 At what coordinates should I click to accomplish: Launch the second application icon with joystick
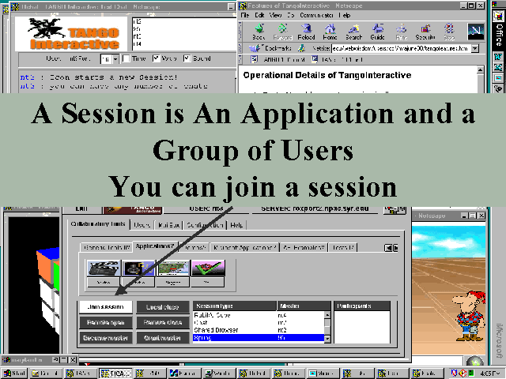[x=138, y=268]
